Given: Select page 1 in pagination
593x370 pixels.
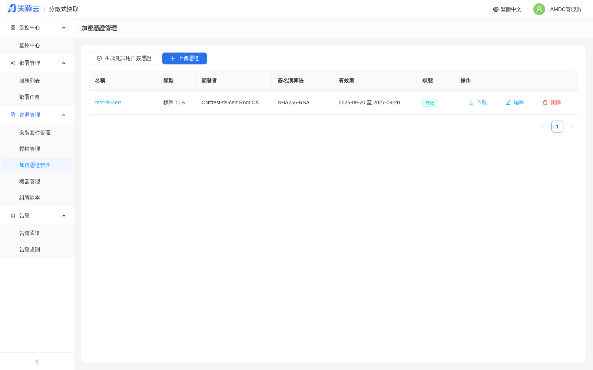Looking at the screenshot, I should pyautogui.click(x=557, y=127).
